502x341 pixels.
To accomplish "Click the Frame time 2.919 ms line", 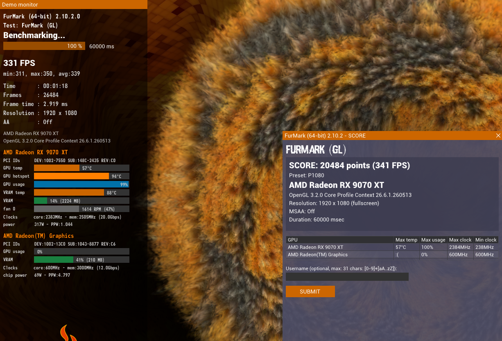I will pos(36,104).
